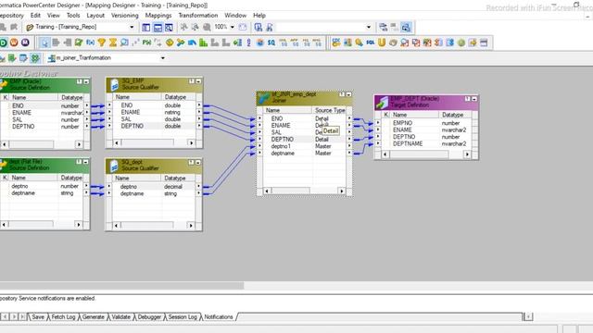Iconize the SQ_dept Source Qualifier box
This screenshot has height=333, width=593.
tap(197, 163)
